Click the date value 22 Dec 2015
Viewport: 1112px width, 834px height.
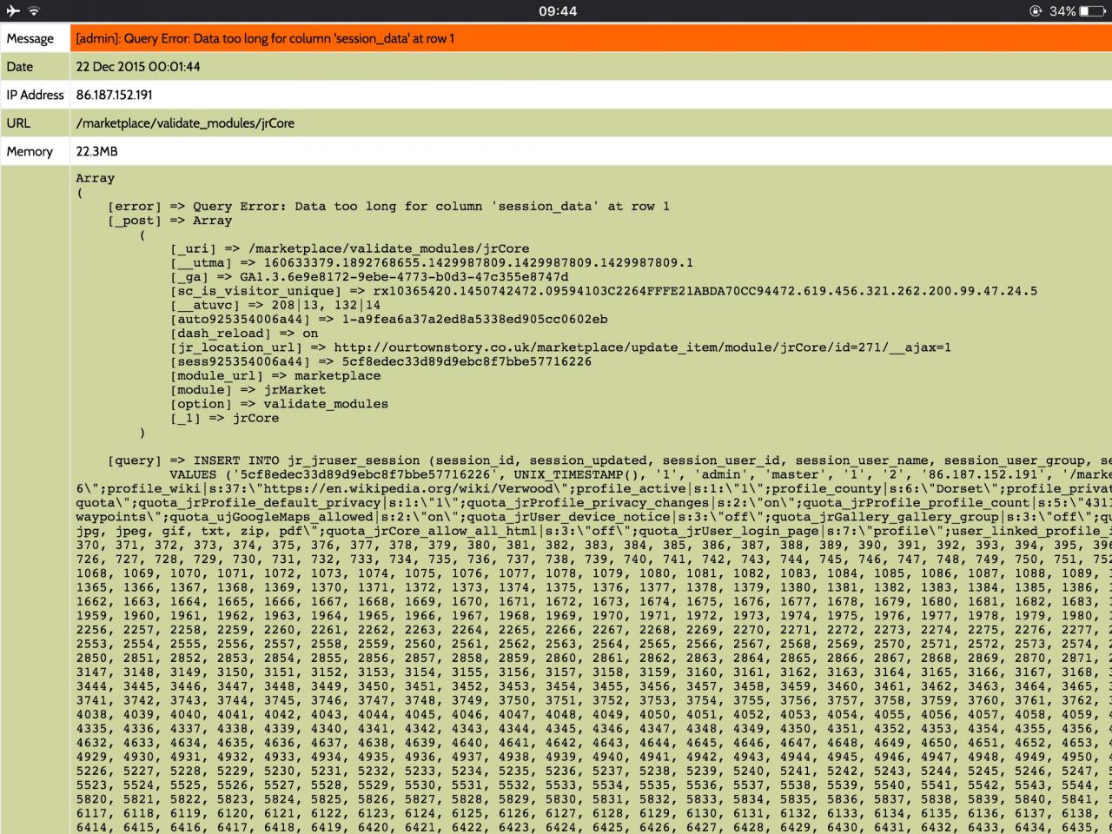(138, 67)
